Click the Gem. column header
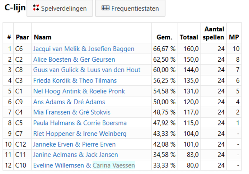249x174 pixels. point(164,37)
